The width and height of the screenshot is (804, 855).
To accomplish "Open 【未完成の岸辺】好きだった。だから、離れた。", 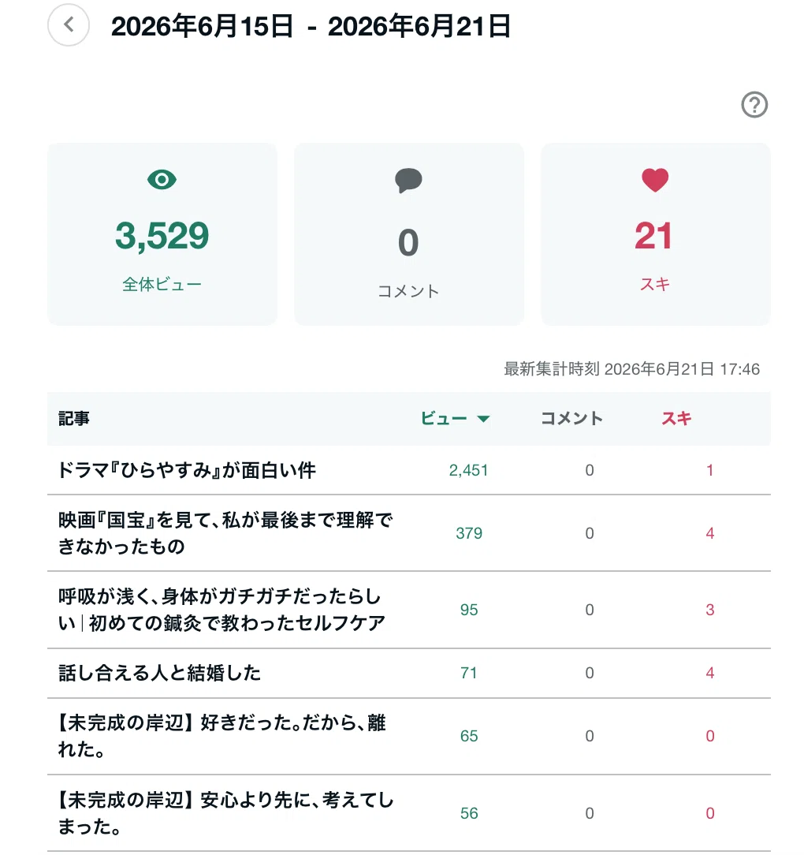I will [221, 736].
